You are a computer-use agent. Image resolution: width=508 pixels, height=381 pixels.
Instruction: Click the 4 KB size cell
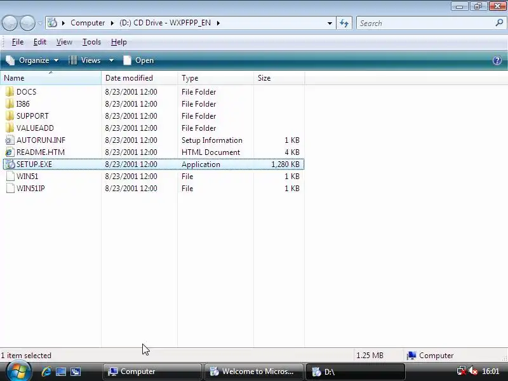click(291, 152)
